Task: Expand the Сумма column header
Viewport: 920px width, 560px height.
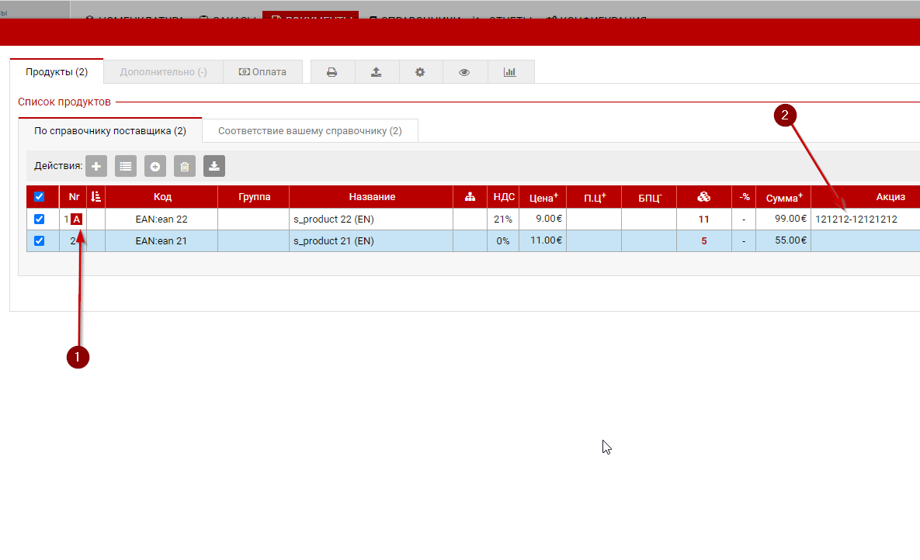Action: click(x=782, y=197)
